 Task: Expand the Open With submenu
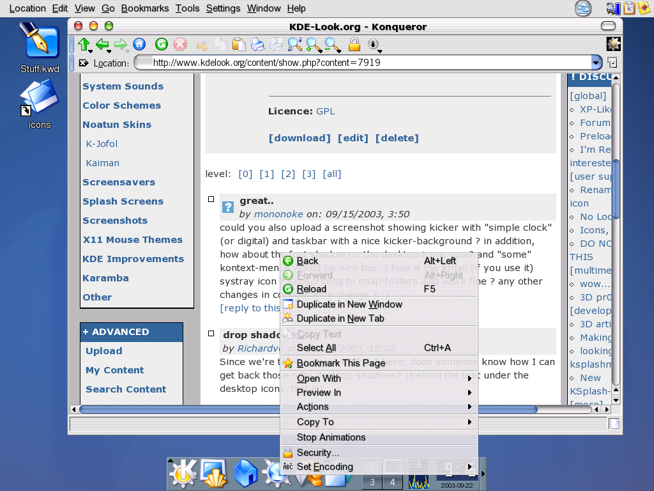pos(379,378)
